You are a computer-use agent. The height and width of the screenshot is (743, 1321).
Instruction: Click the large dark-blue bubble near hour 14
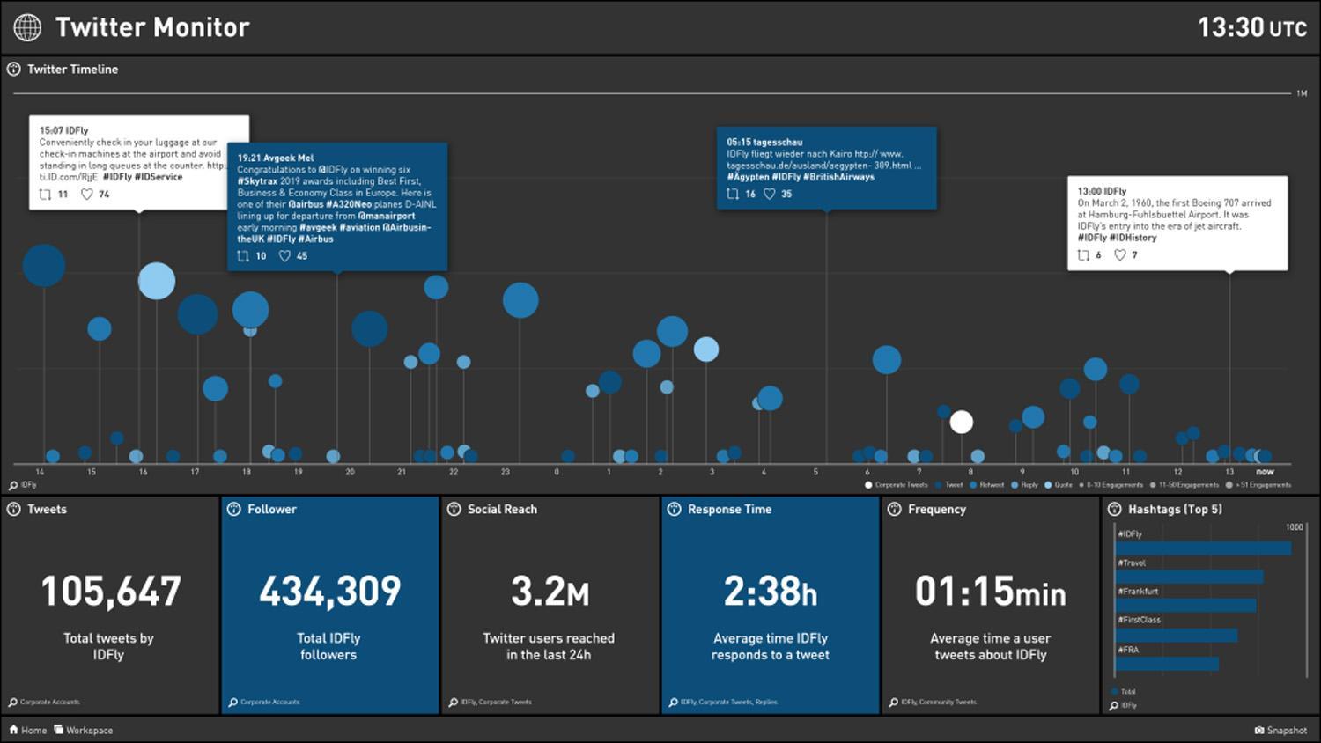point(44,265)
